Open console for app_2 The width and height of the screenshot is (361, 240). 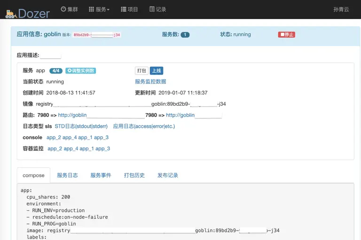[x=54, y=137]
